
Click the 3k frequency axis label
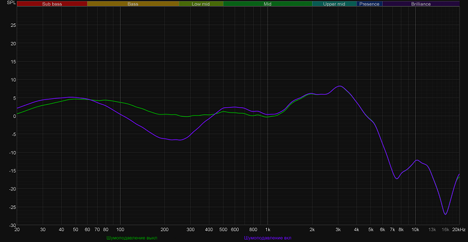point(338,229)
